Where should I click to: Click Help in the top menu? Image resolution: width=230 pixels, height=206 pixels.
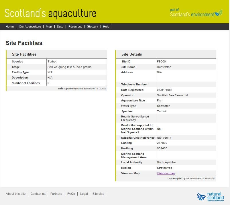click(106, 27)
